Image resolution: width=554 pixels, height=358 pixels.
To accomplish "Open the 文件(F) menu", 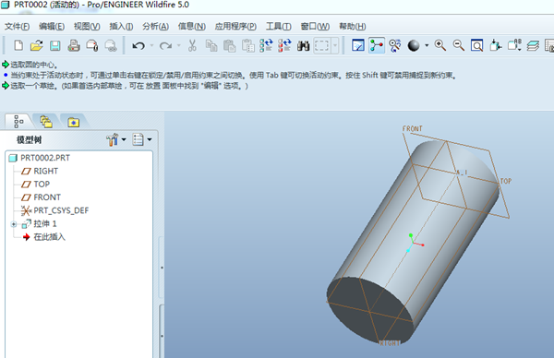I will tap(17, 27).
